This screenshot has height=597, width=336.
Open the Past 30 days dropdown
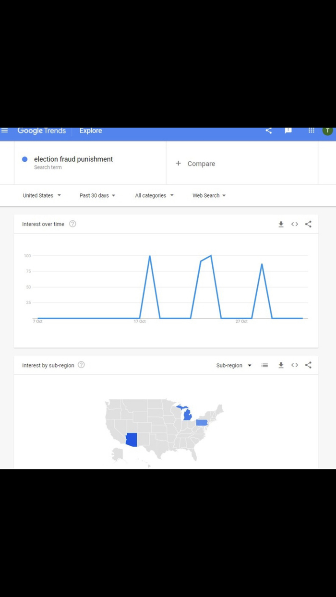pos(97,195)
